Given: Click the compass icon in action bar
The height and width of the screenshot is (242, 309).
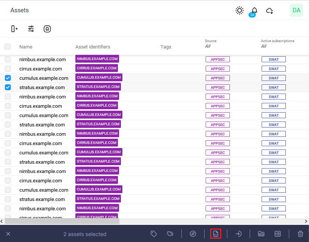Looking at the screenshot, I should pos(193,234).
